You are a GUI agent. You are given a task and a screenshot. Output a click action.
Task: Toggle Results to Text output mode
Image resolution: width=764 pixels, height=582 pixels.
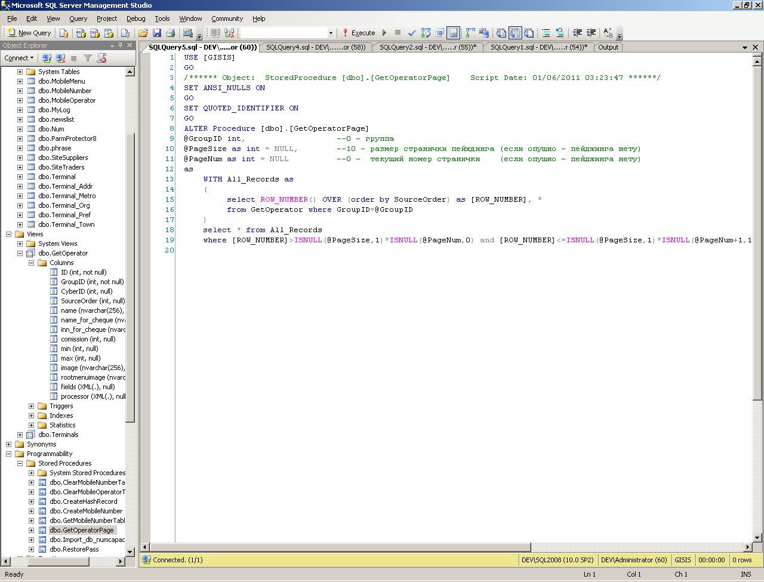click(501, 33)
